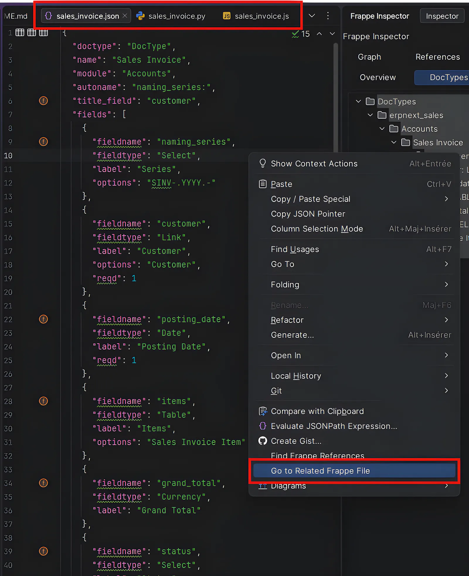The image size is (469, 576).
Task: Click the erpnext_sales folder icon
Action: pyautogui.click(x=382, y=115)
